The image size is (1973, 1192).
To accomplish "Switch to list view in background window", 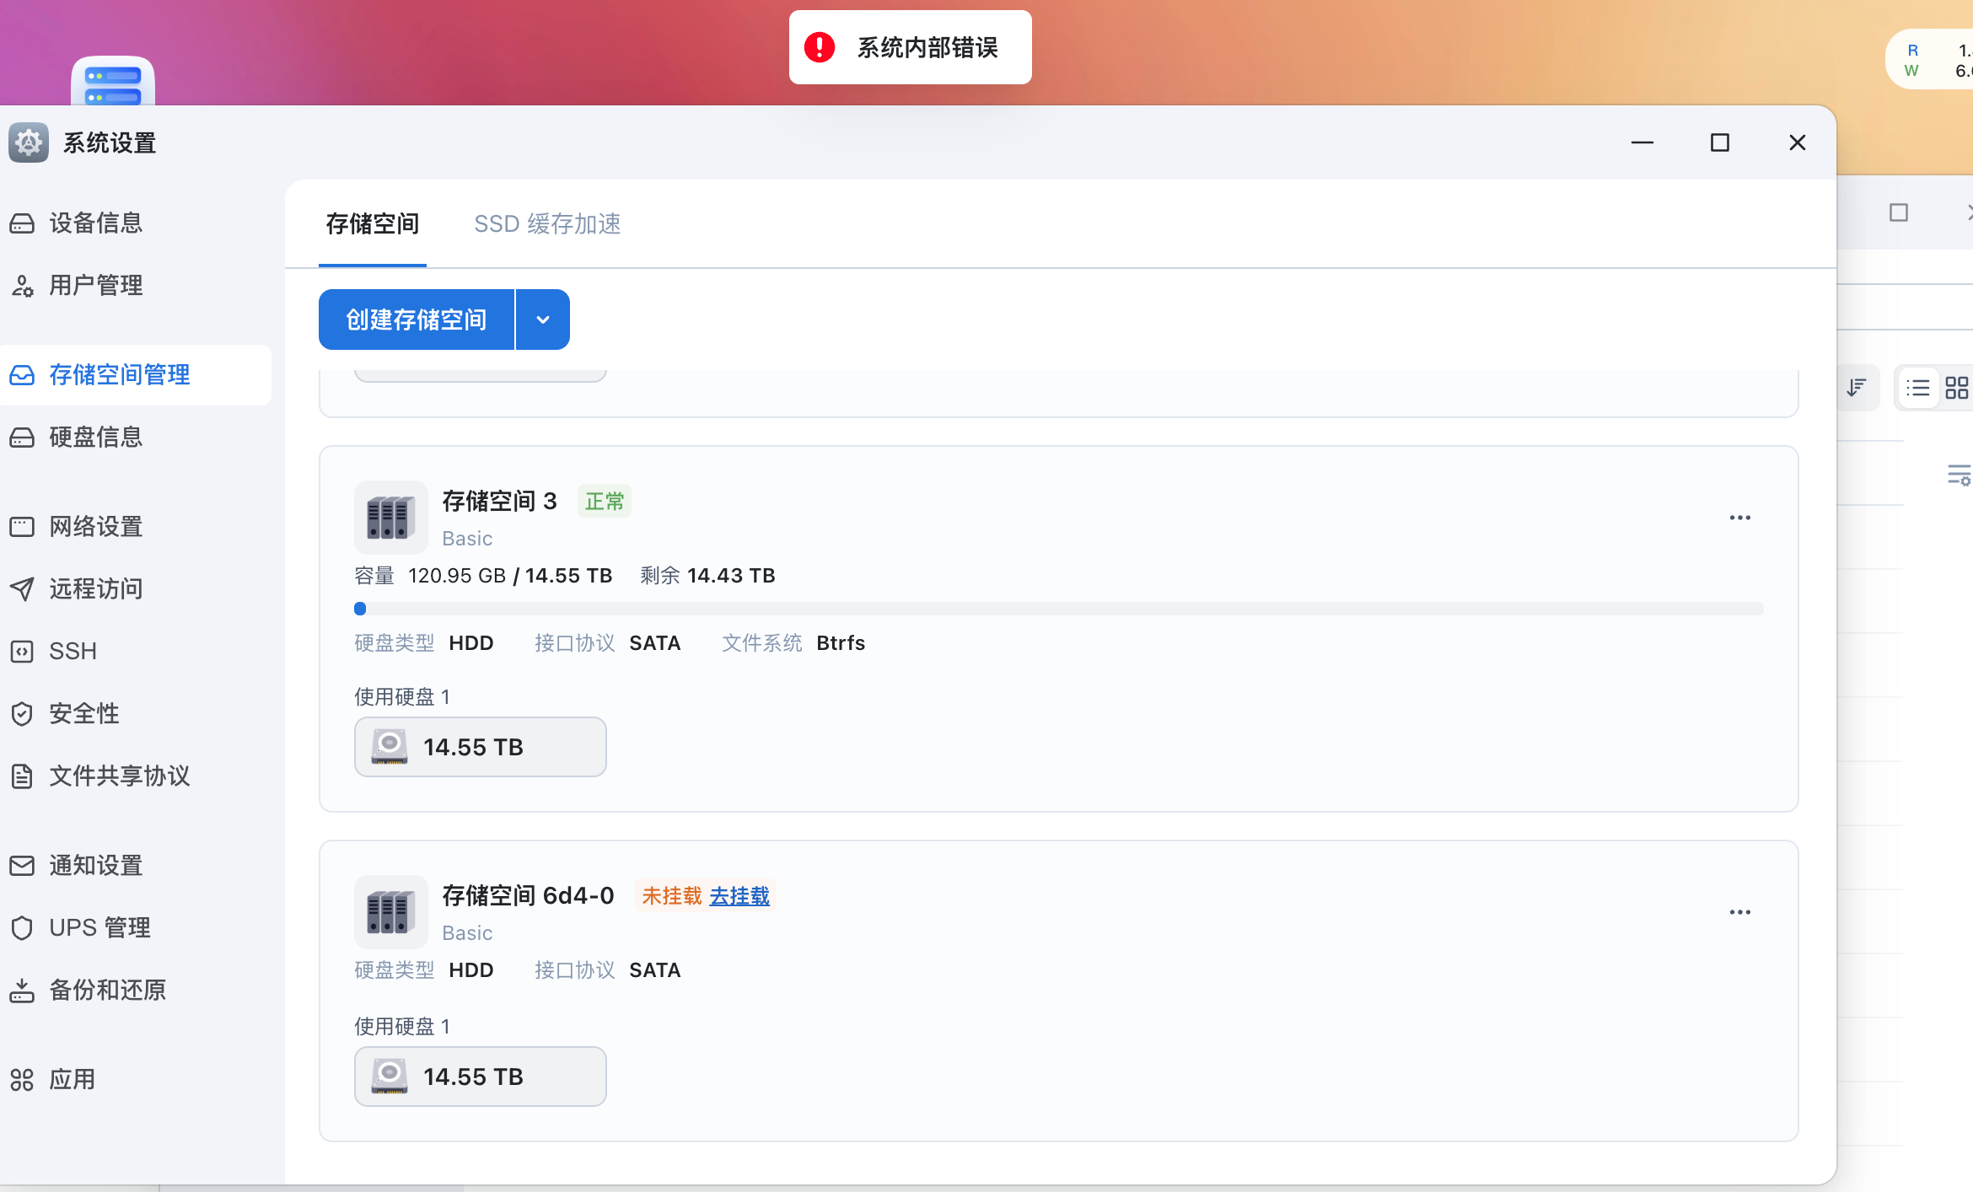I will [x=1918, y=388].
